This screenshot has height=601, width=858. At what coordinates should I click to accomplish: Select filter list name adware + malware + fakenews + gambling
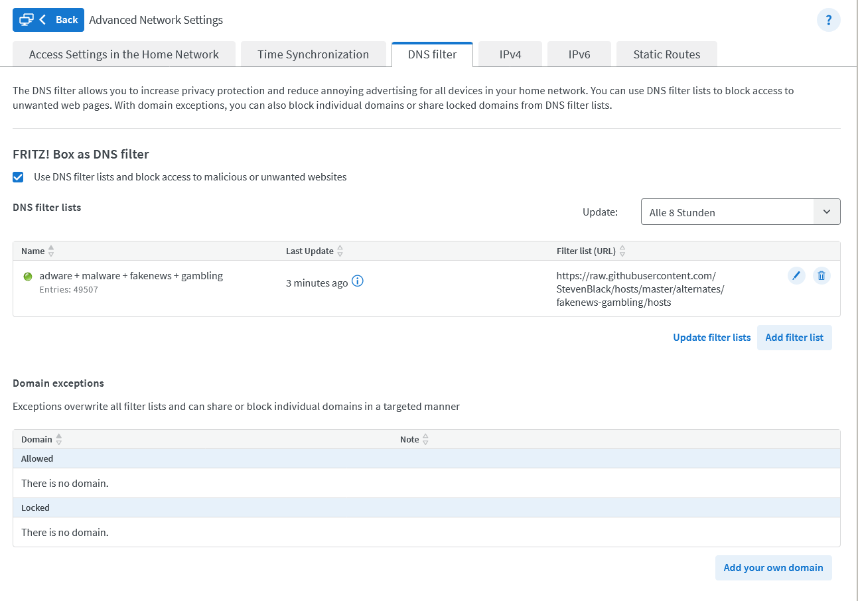[131, 276]
